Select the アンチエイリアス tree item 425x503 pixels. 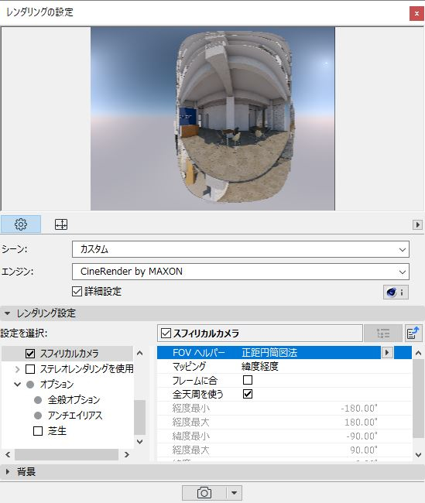(x=75, y=416)
